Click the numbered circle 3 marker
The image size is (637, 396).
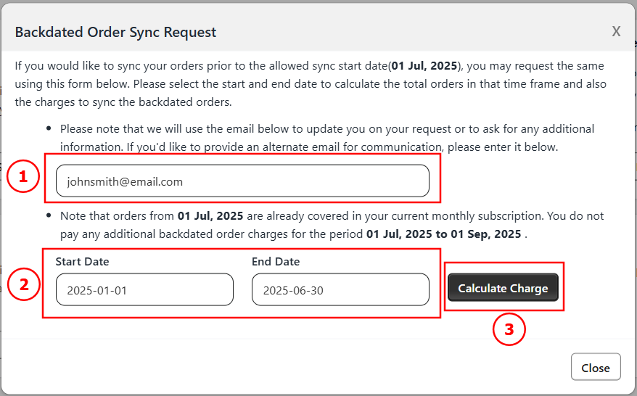tap(509, 329)
